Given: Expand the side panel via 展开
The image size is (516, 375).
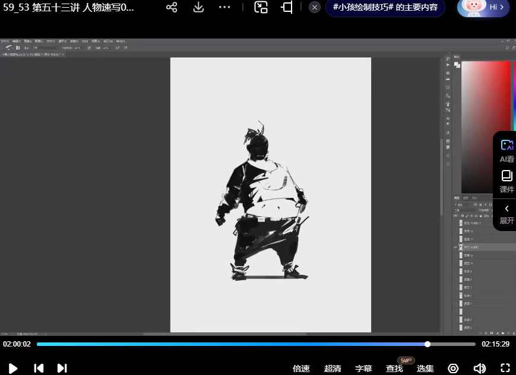Looking at the screenshot, I should click(x=506, y=214).
